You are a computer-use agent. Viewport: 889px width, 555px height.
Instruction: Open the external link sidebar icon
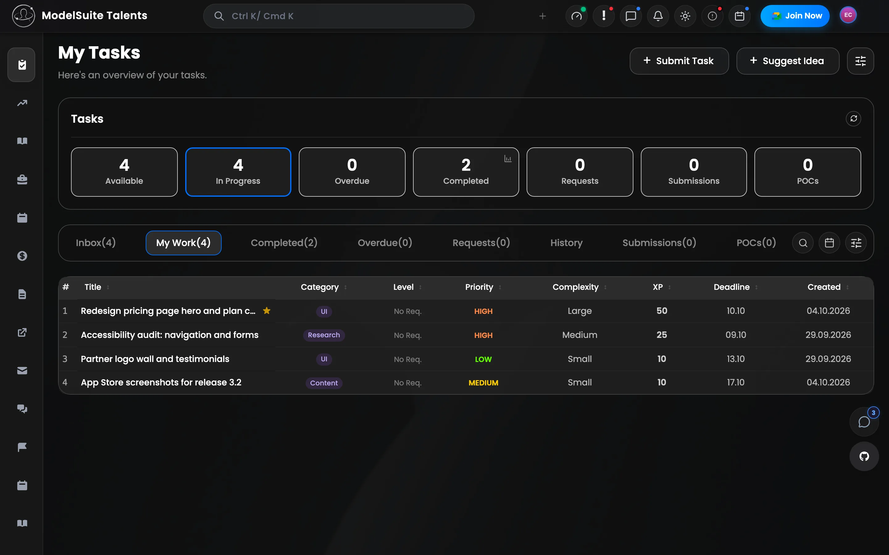22,332
